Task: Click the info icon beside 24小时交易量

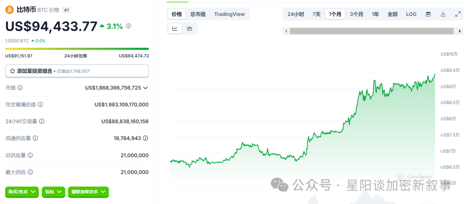Action: 42,121
